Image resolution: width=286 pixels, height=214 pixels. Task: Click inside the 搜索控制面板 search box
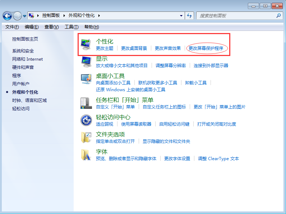point(235,16)
